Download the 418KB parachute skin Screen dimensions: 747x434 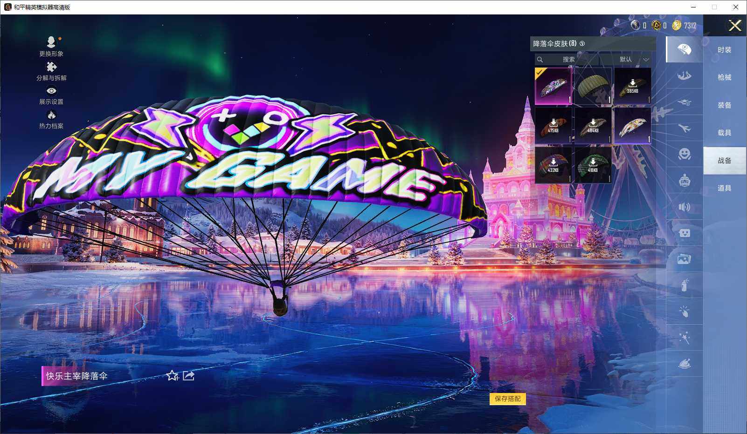593,165
